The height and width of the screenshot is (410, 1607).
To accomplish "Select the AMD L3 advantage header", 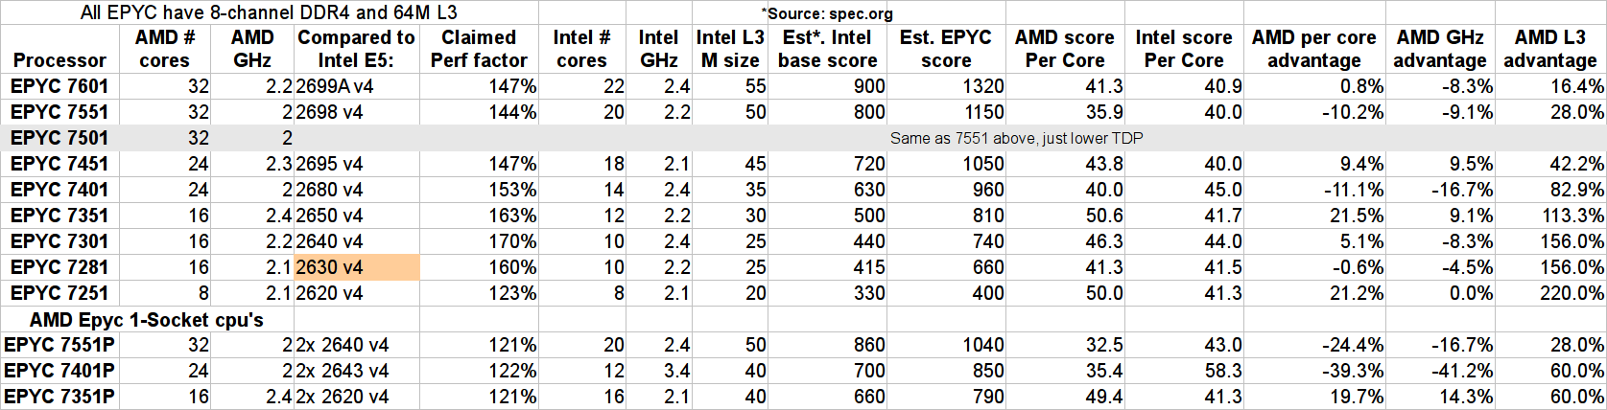I will (1549, 49).
